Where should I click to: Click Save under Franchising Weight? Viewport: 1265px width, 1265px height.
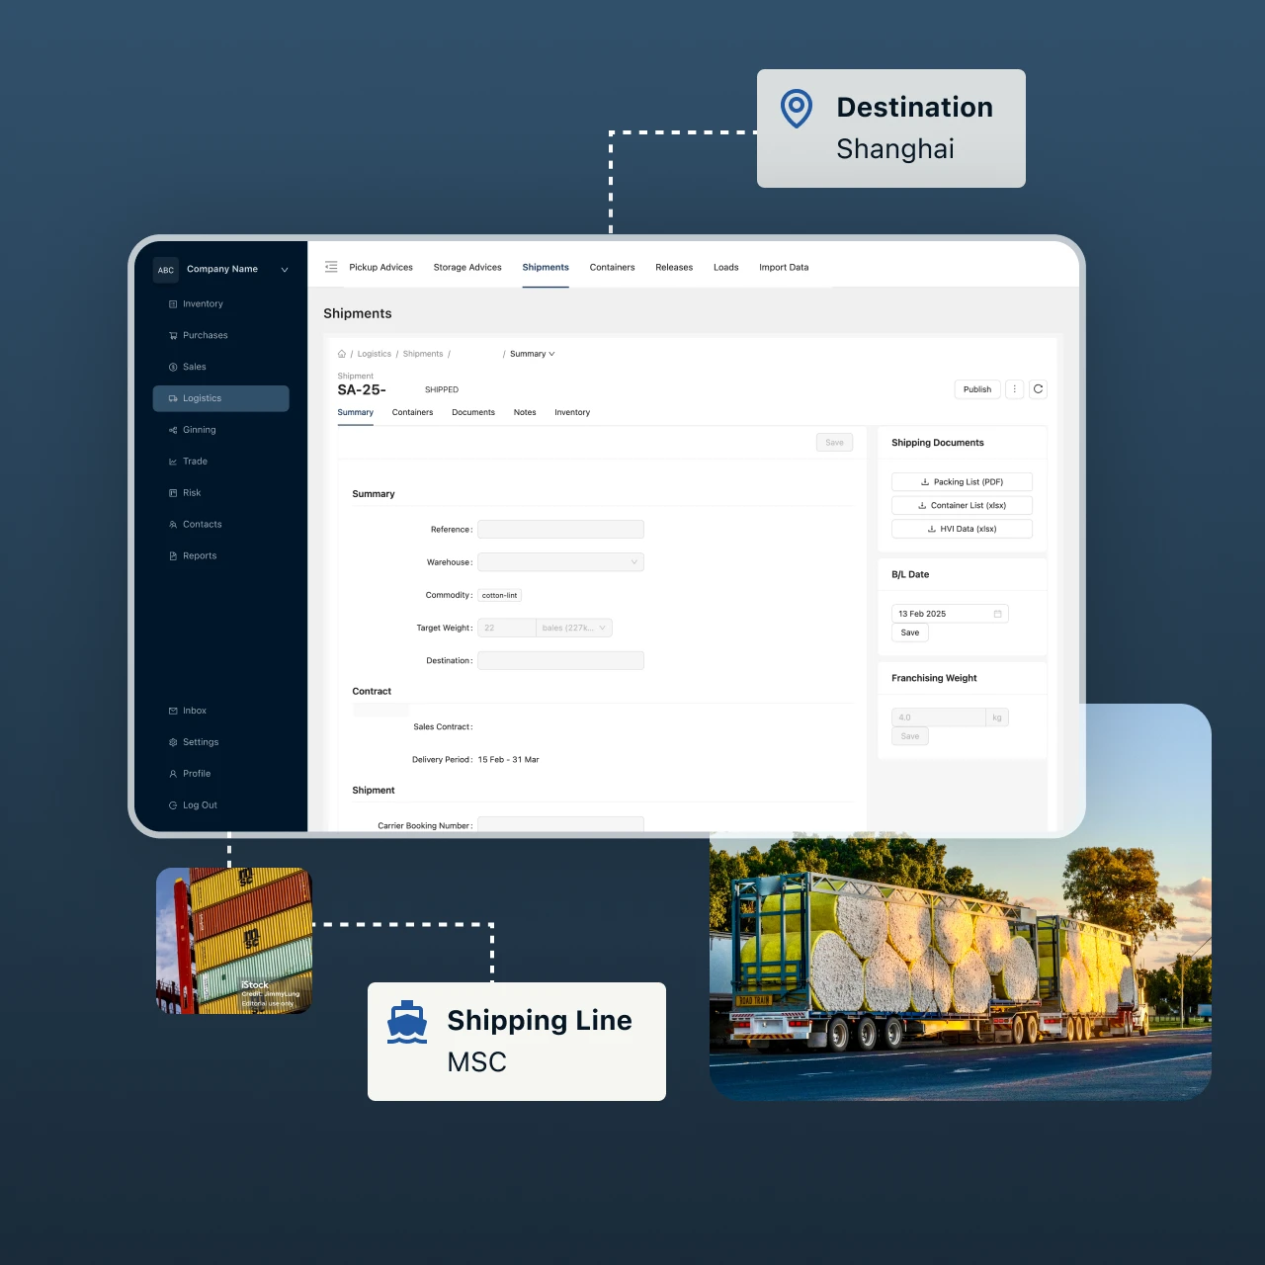(x=910, y=736)
